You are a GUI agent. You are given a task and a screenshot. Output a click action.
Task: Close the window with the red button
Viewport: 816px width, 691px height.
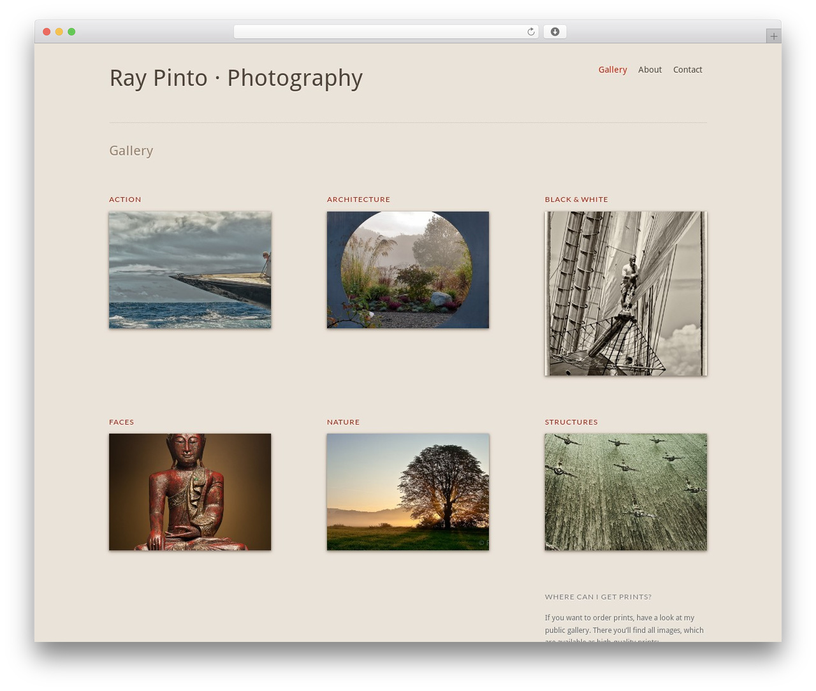tap(47, 32)
